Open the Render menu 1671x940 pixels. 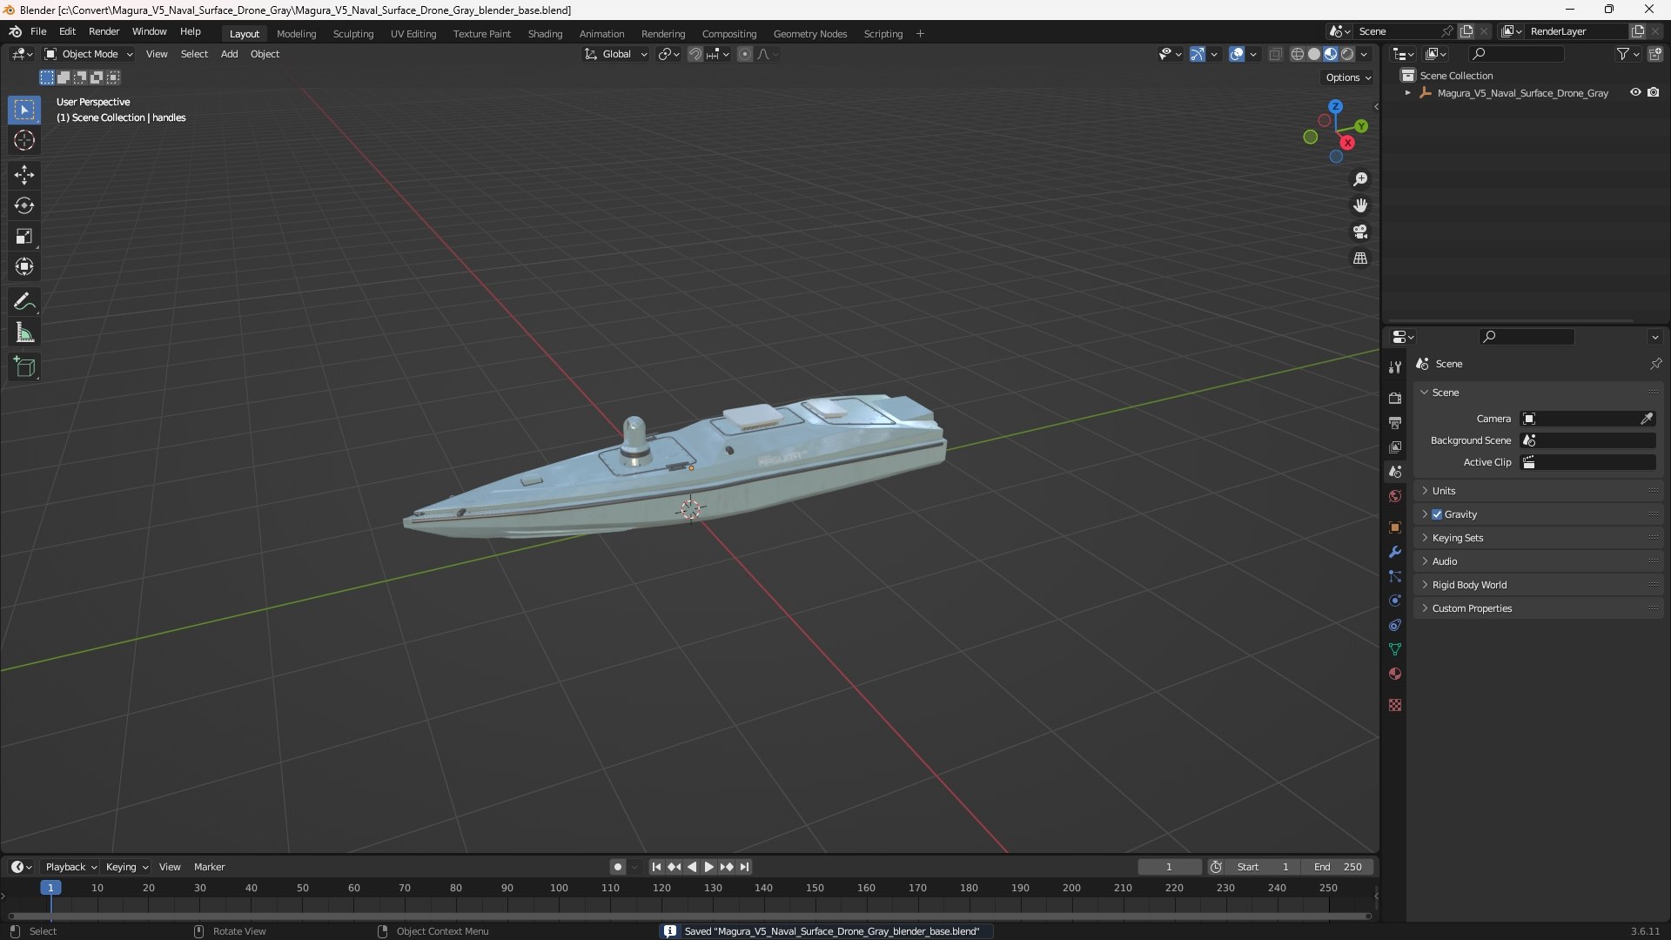104,31
